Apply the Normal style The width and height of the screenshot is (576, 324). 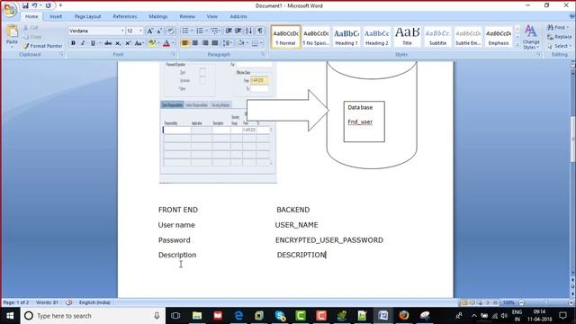(285, 37)
